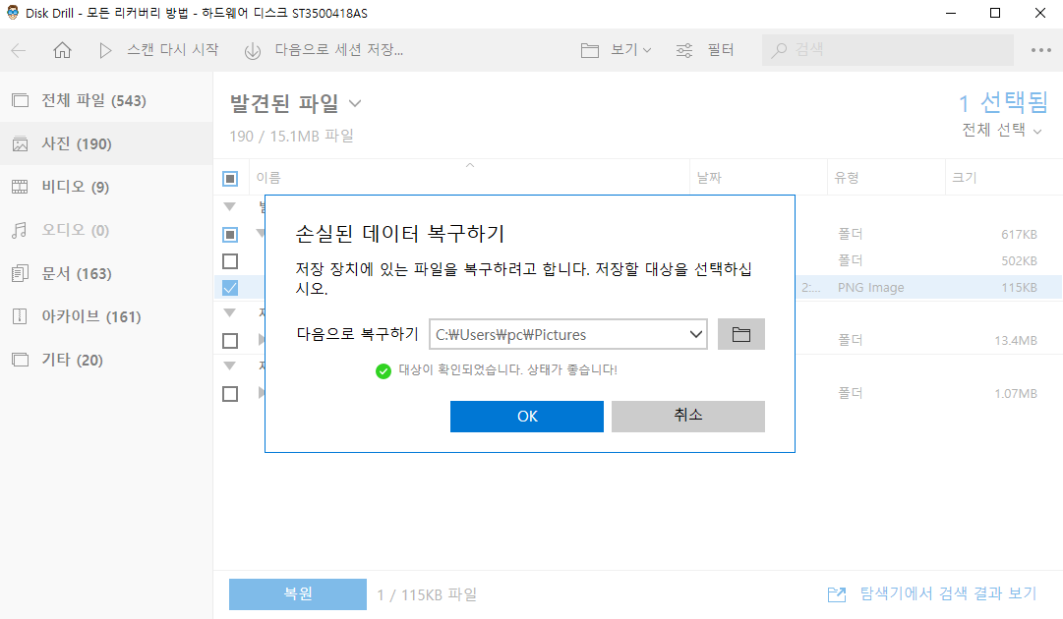
Task: Close the Disk Drill window
Action: pos(1040,13)
